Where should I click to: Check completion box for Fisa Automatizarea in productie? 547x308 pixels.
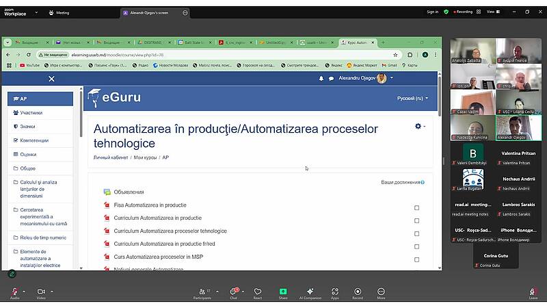(x=416, y=208)
